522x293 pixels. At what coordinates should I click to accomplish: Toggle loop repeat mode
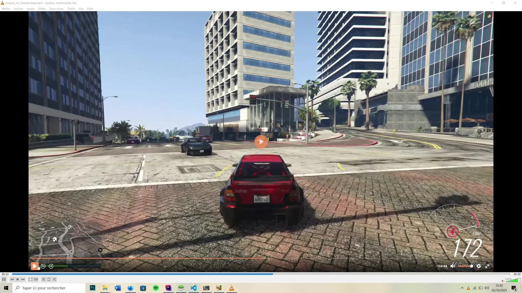coord(49,279)
